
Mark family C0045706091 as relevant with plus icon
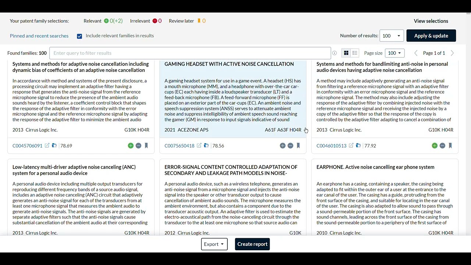pos(131,146)
